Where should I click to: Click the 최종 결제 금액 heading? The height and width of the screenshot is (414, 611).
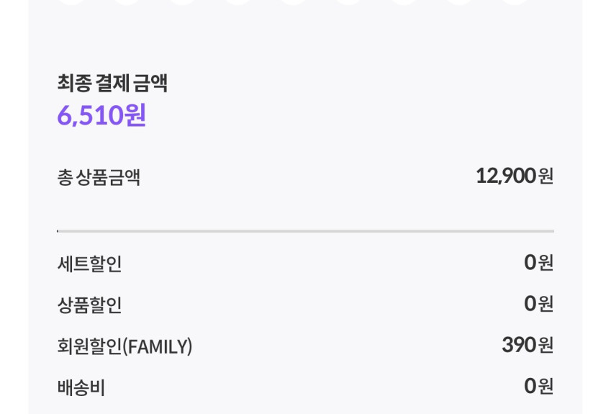(x=112, y=84)
